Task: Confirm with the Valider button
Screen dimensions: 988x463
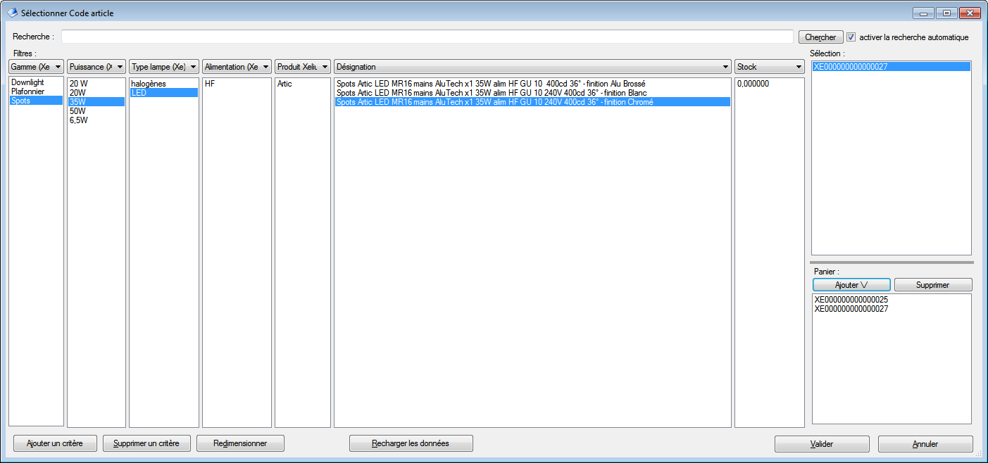Action: coord(822,444)
